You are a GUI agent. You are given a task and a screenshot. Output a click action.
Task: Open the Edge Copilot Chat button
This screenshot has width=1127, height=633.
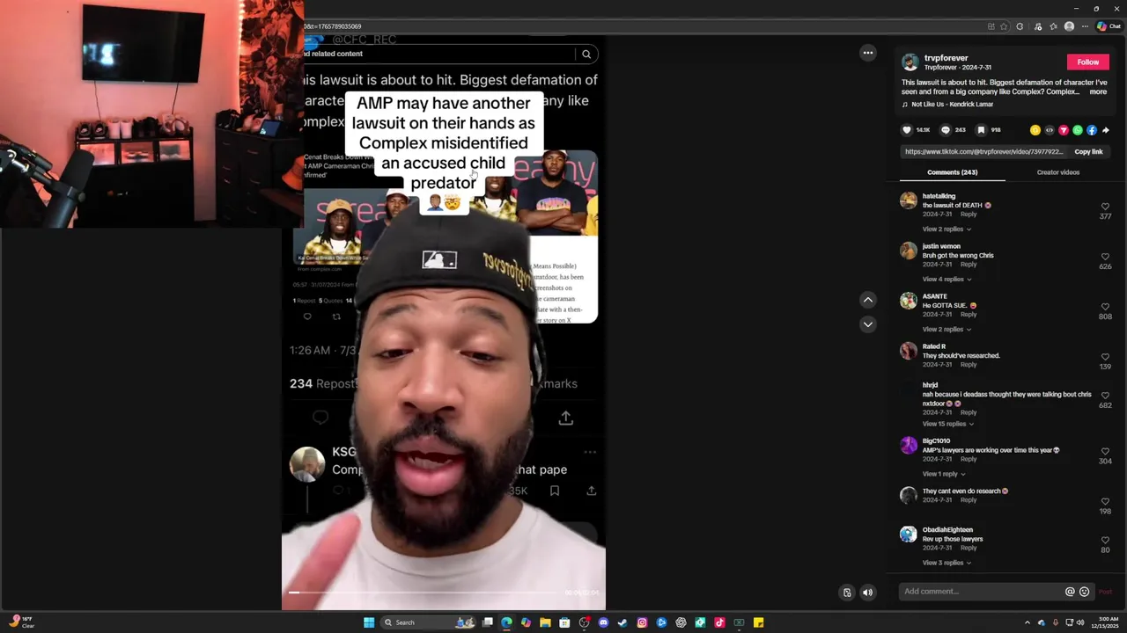[1109, 26]
